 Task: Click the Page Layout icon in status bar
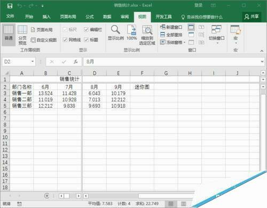pos(183,204)
